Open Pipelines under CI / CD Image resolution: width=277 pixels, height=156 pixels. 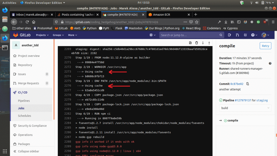24,101
